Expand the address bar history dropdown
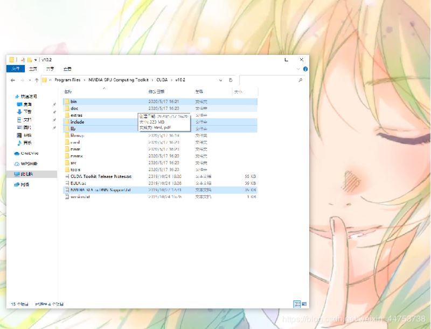Screen dimensions: 431x329 coord(221,80)
